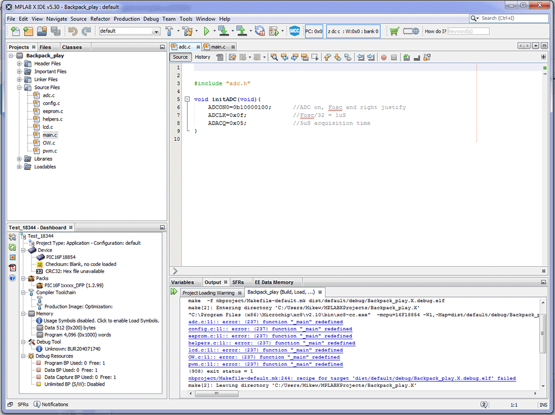The image size is (555, 415).
Task: Open config.c in the Projects tree
Action: click(x=51, y=103)
